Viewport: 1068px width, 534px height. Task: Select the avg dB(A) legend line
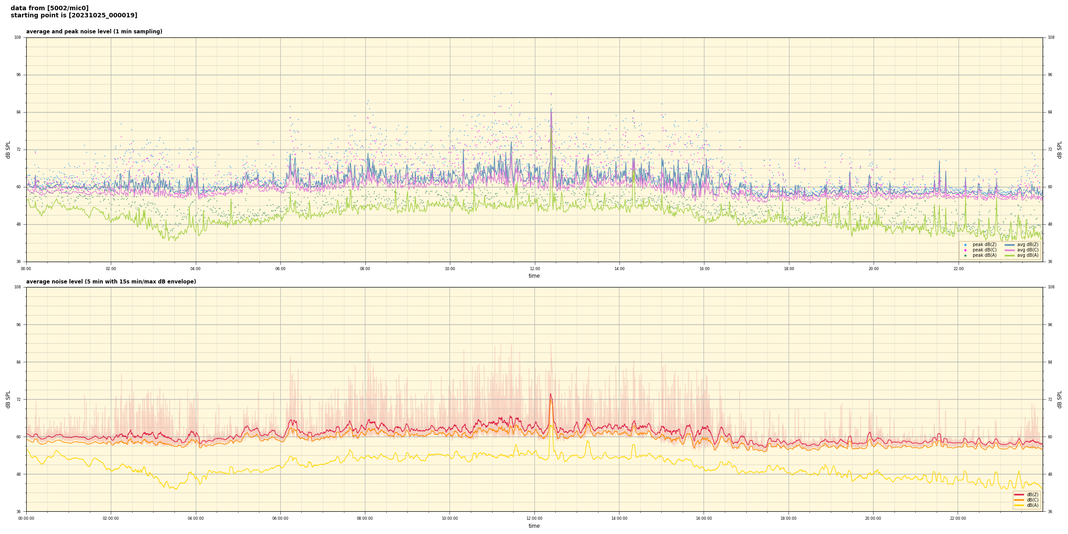tap(1009, 255)
